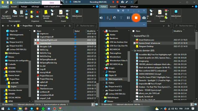Open Propriétés in the right window ribbon
Image resolution: width=198 pixels, height=111 pixels.
pos(160,14)
